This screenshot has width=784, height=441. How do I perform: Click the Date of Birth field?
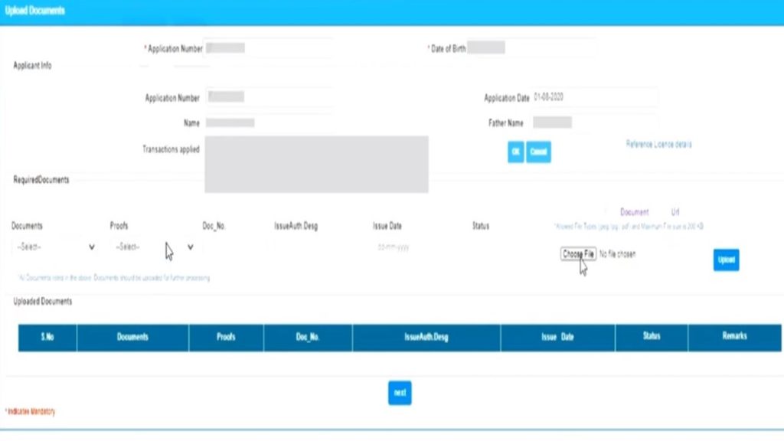click(x=531, y=48)
